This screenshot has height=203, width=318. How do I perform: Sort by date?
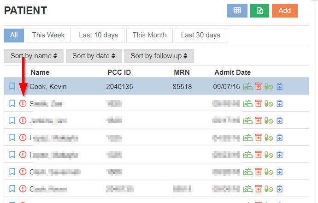tap(94, 56)
